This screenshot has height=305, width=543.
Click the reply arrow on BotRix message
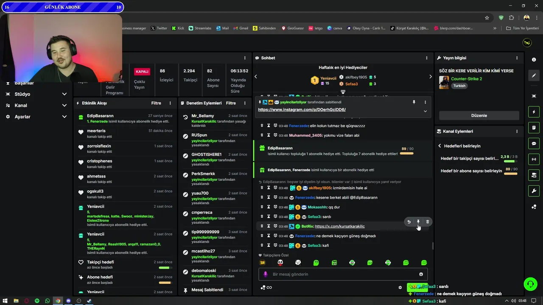[409, 222]
